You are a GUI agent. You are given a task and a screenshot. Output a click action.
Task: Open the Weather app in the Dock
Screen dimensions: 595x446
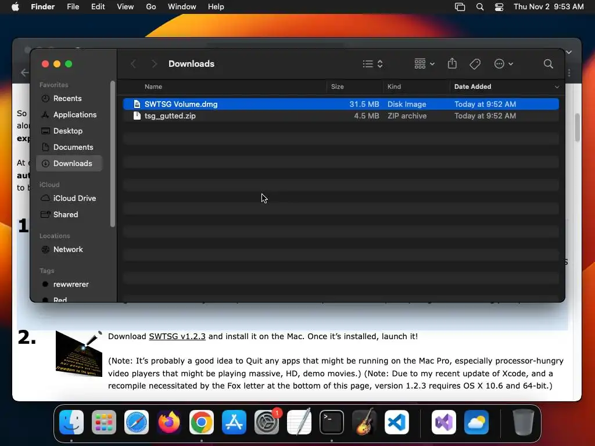click(x=476, y=422)
